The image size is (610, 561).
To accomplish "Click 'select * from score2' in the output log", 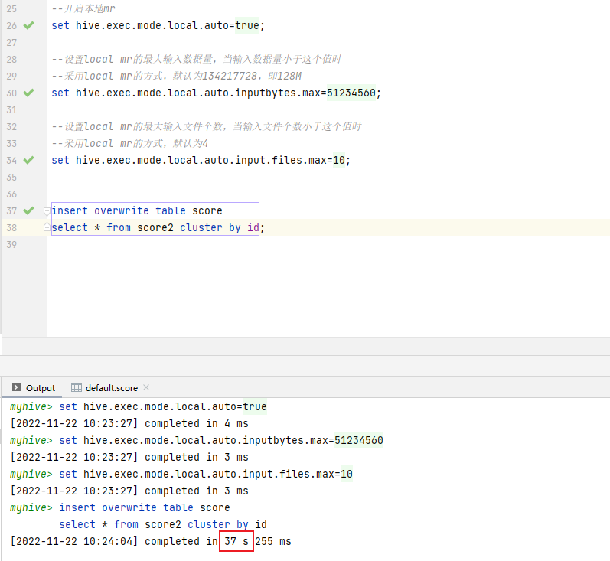I will (x=120, y=524).
